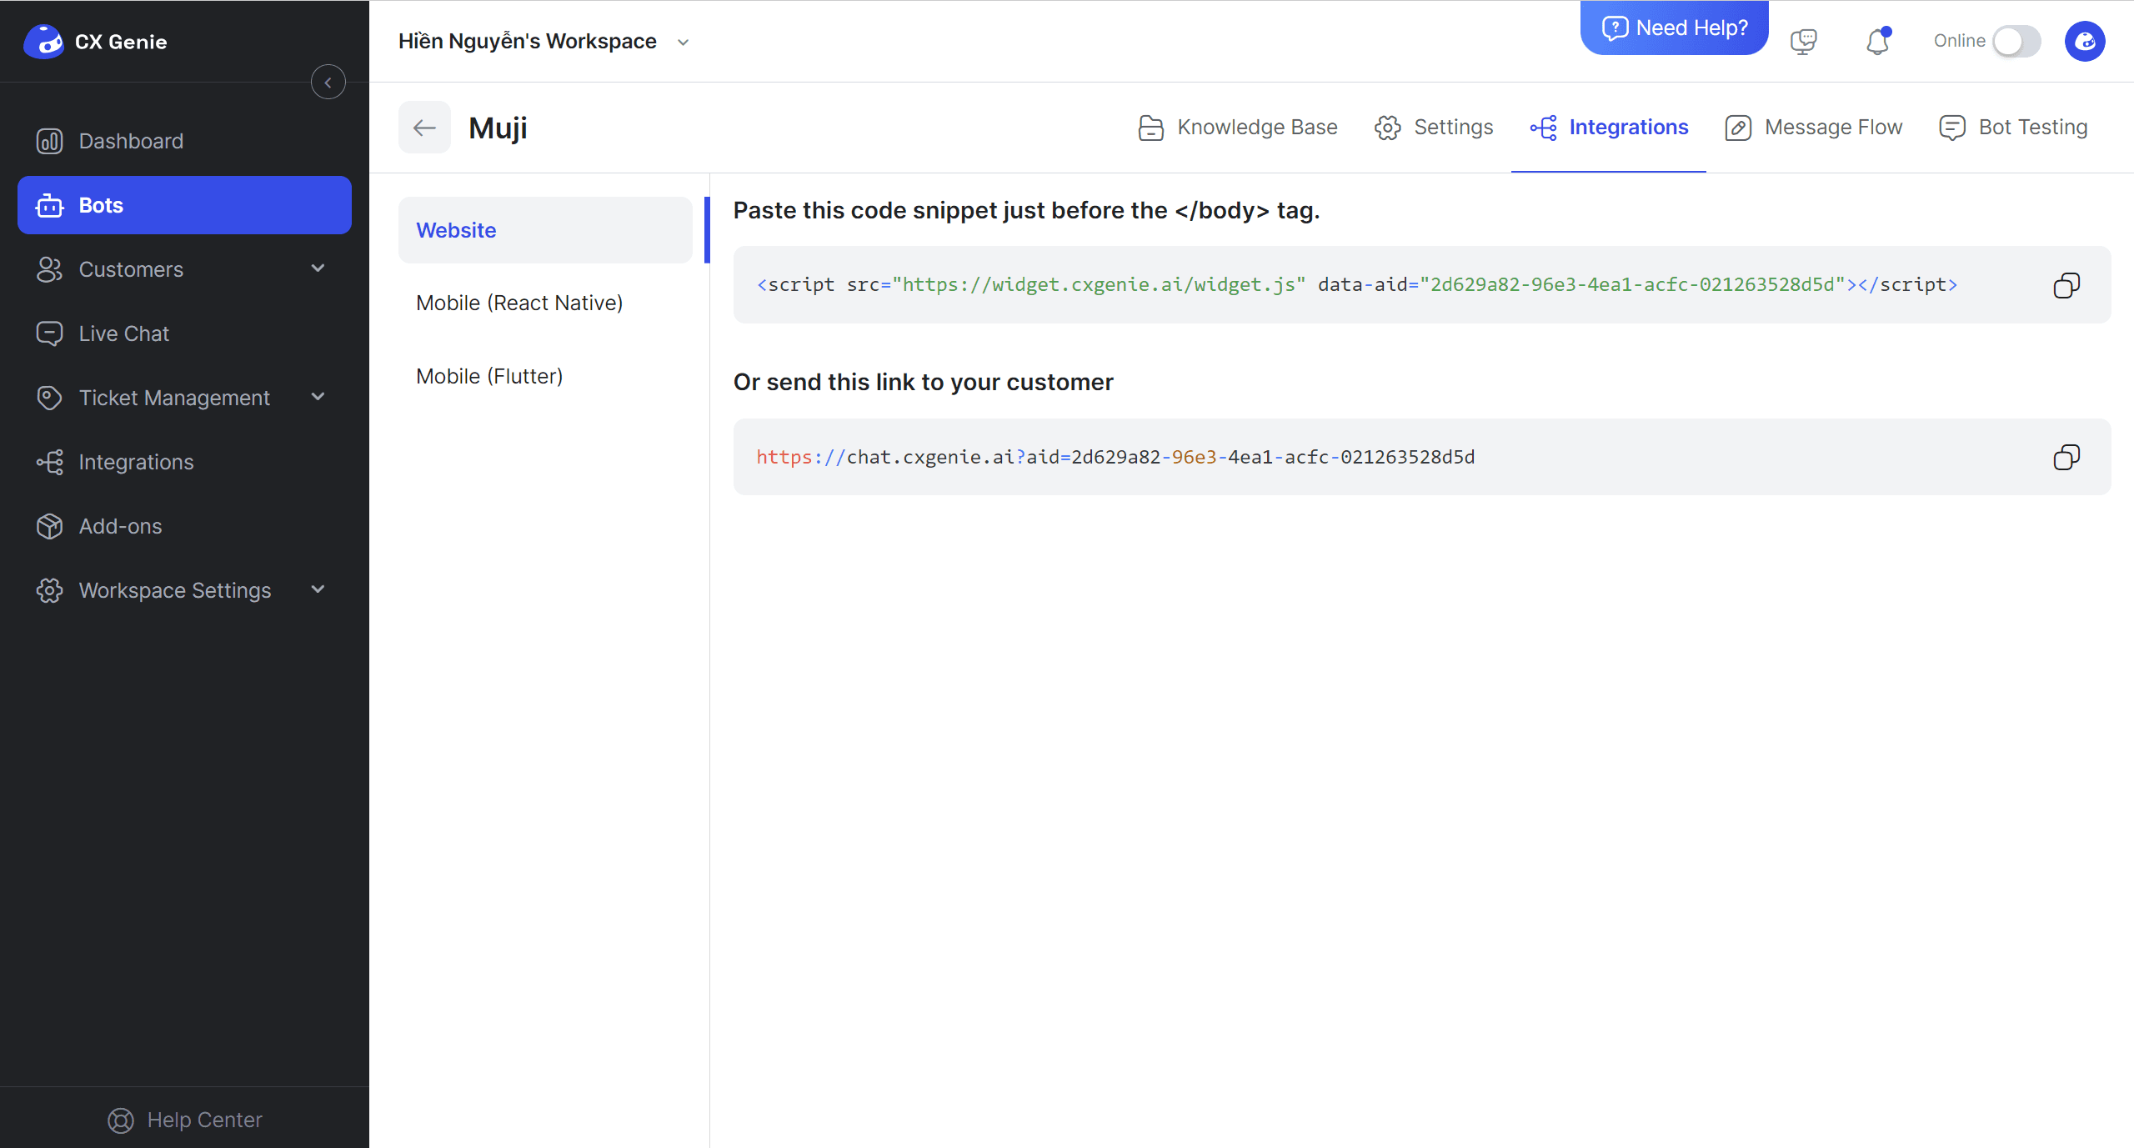
Task: Switch to the Bot Testing tab
Action: coord(2013,128)
